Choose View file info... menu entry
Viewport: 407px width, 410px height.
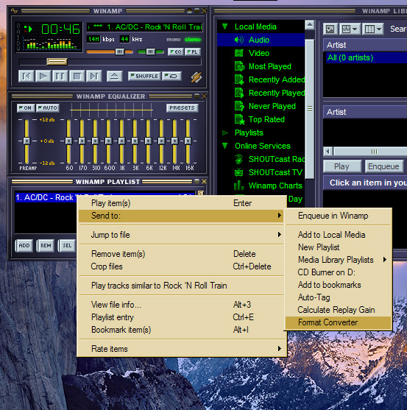tap(181, 305)
